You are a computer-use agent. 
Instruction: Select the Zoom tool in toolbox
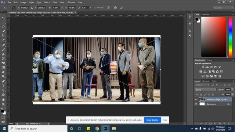[x=3, y=104]
